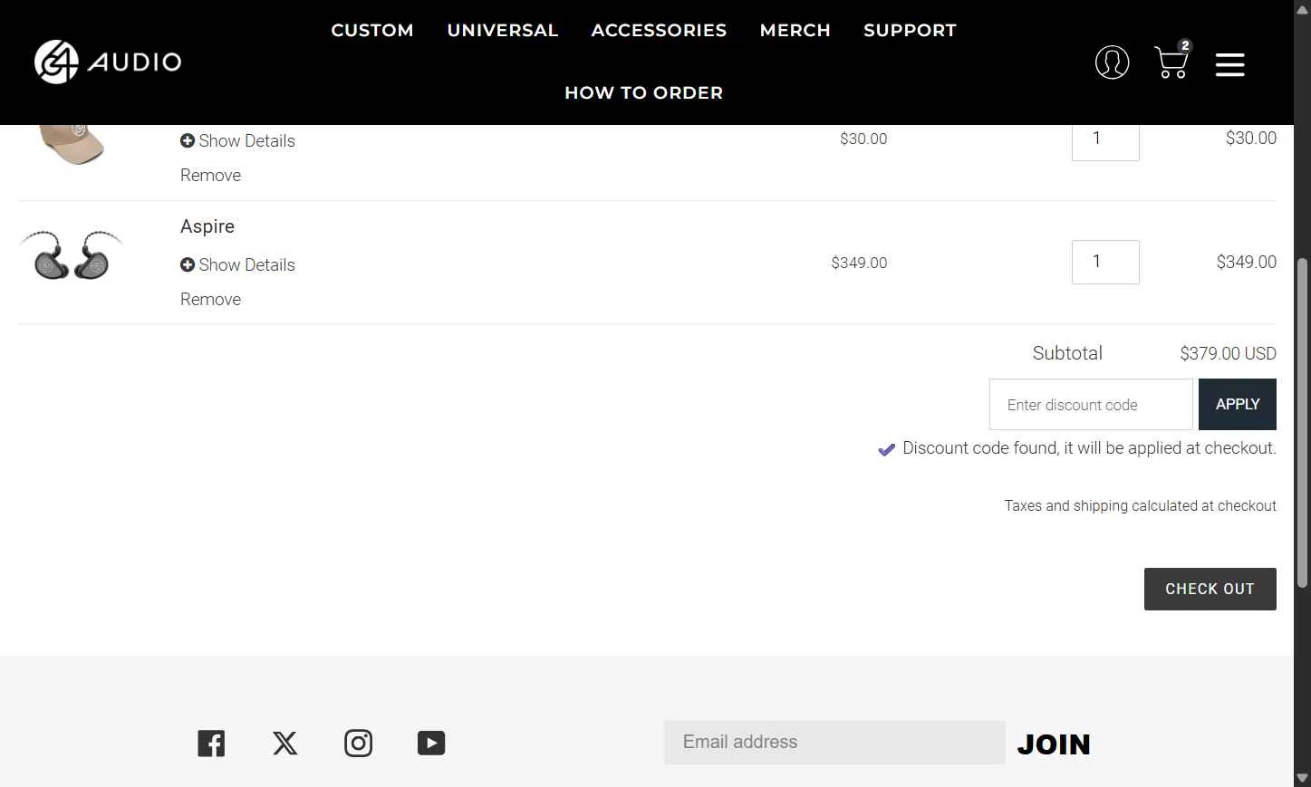Screen dimensions: 1311x787
Task: Expand Show Details for the Aspire item
Action: pos(237,264)
